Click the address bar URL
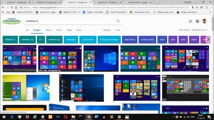Screen dimensions: 214x120 tap(111, 7)
